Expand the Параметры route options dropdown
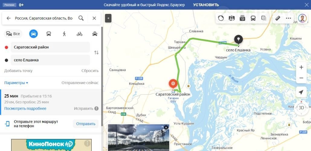311x151 pixels. click(x=16, y=83)
